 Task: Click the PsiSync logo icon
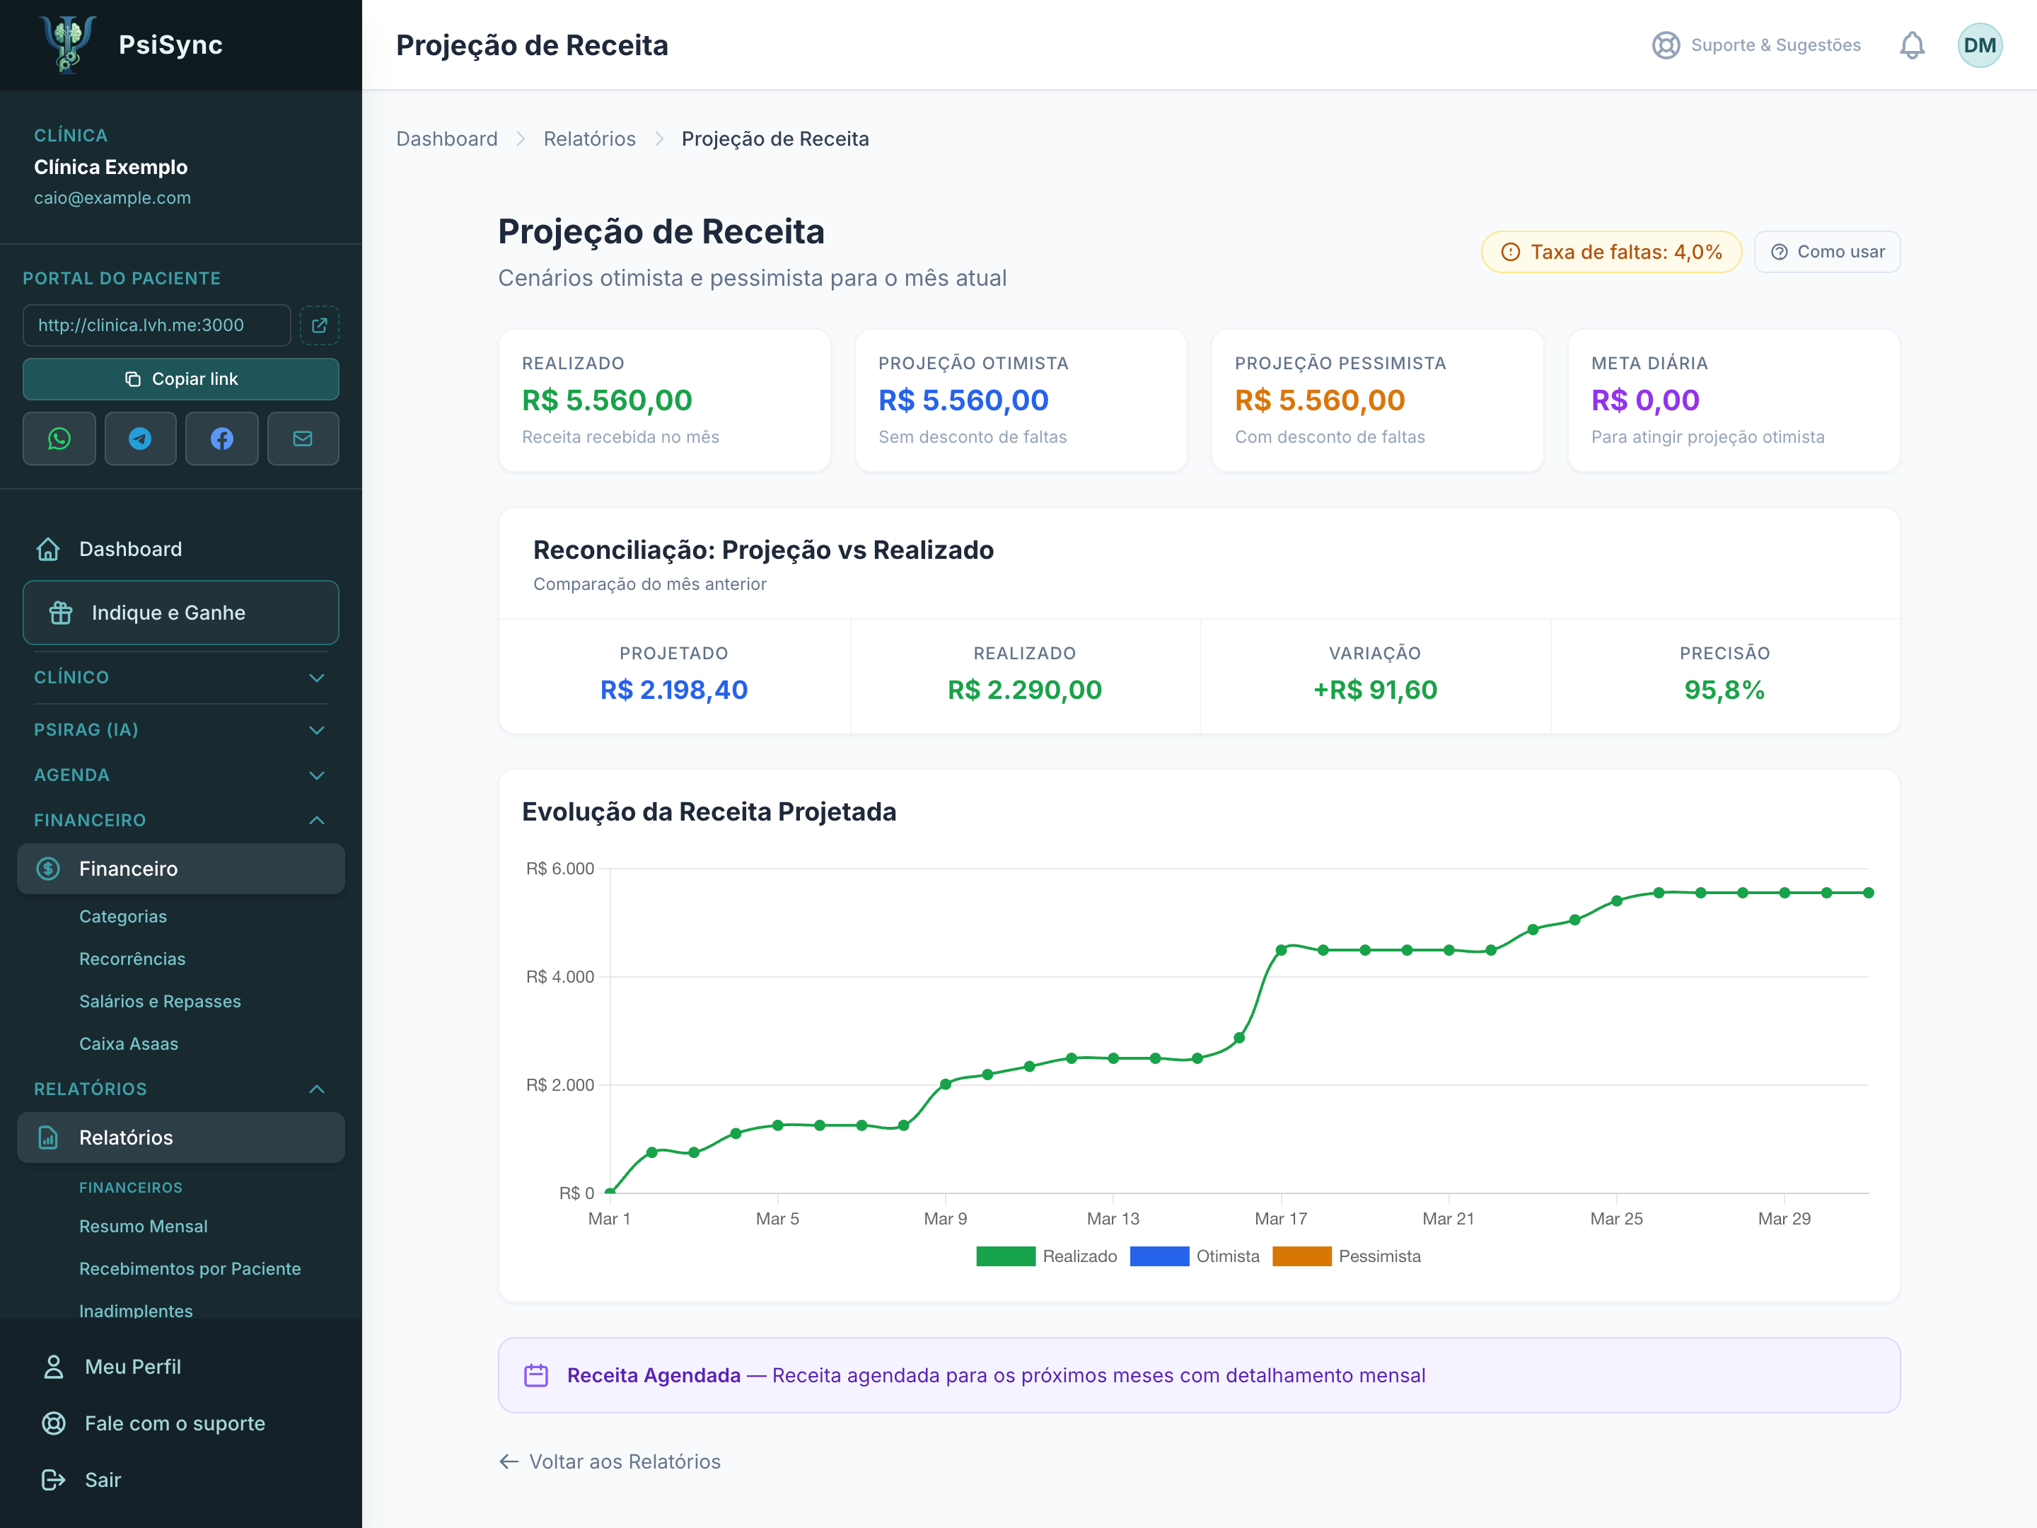tap(68, 44)
